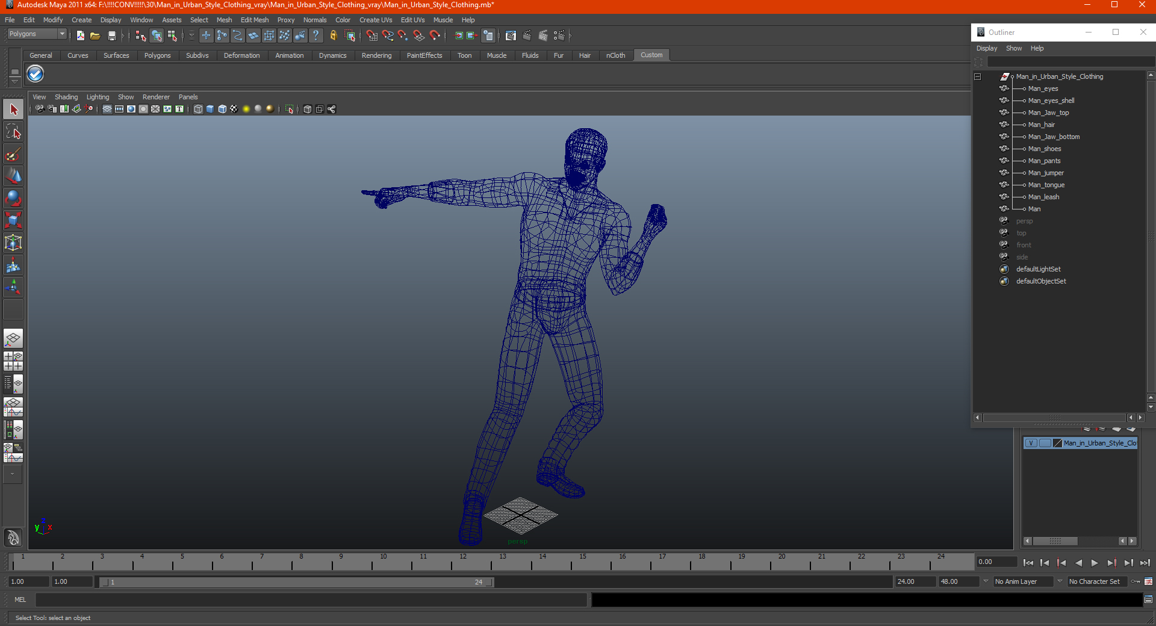The height and width of the screenshot is (626, 1156).
Task: Click the play forwards button
Action: pos(1095,563)
